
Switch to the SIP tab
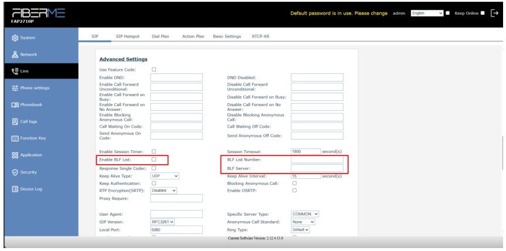tap(94, 36)
